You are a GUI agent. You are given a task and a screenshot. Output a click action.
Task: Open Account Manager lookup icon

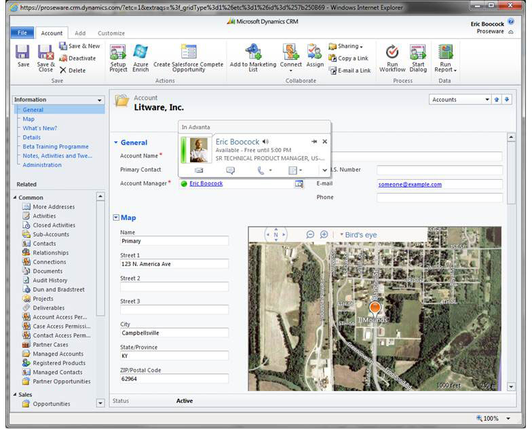(299, 184)
